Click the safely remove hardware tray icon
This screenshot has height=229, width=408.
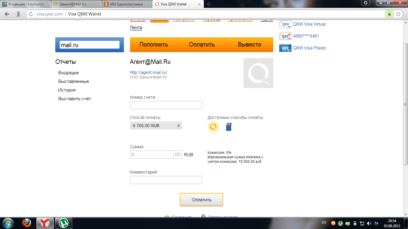coord(348,223)
